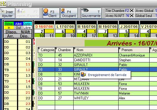
Task: Select the M 18/07/06 date header
Action: 86,26
